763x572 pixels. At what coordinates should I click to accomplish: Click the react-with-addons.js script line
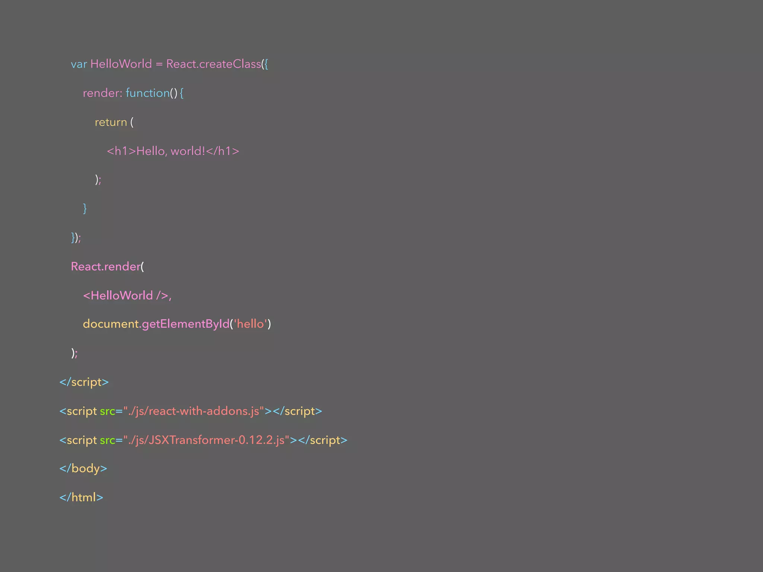point(191,411)
